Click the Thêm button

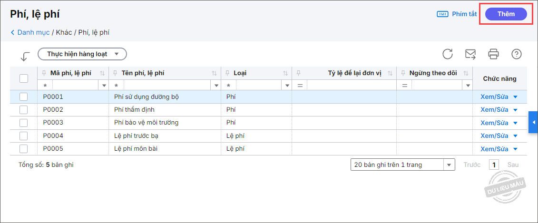click(506, 14)
